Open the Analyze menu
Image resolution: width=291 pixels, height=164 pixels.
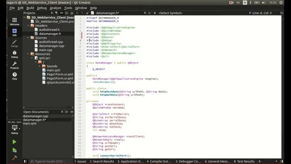(x=55, y=8)
